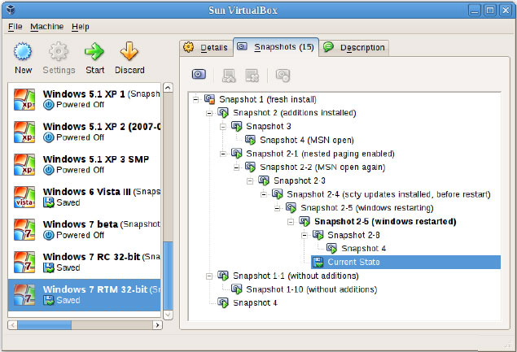The image size is (517, 352).
Task: Collapse Snapshot 2-5 (windows restarted) node
Action: (x=291, y=222)
